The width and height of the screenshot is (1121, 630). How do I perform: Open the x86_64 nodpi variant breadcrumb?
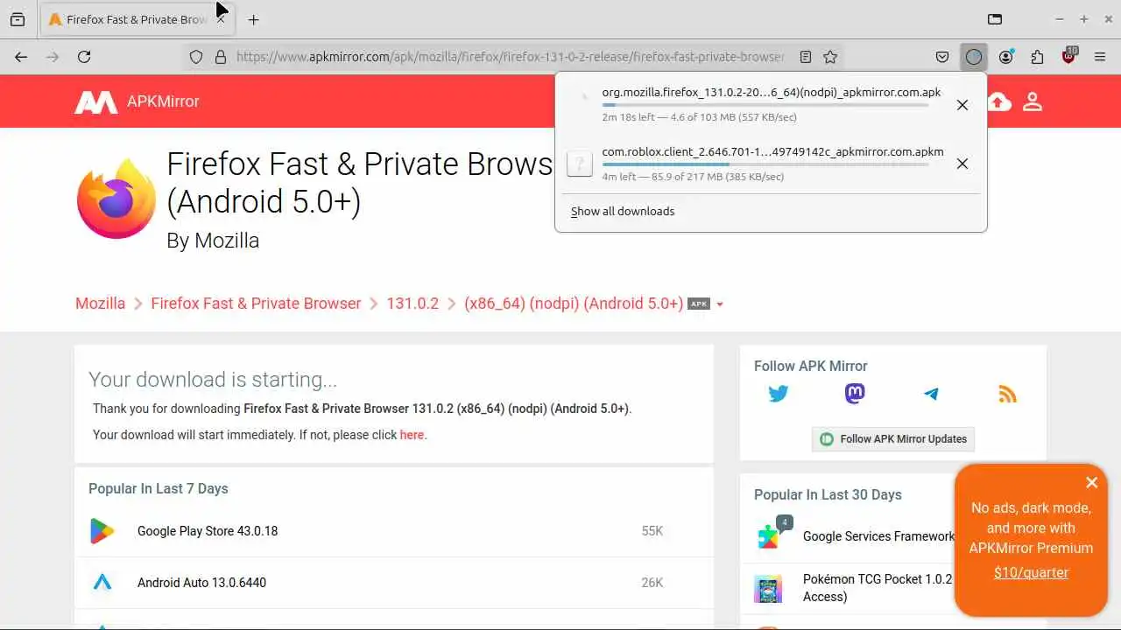tap(574, 304)
